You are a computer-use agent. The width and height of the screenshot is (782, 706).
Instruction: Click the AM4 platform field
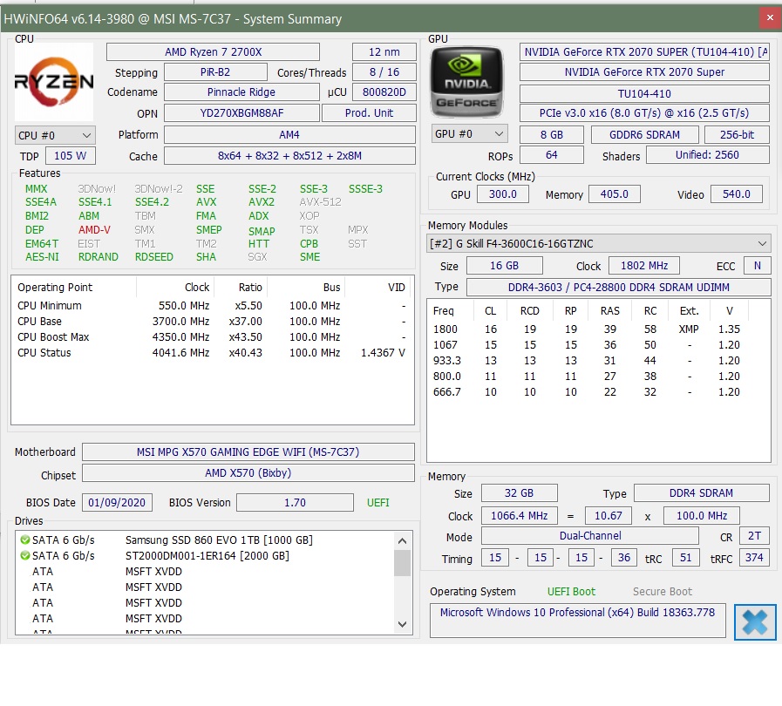[289, 135]
